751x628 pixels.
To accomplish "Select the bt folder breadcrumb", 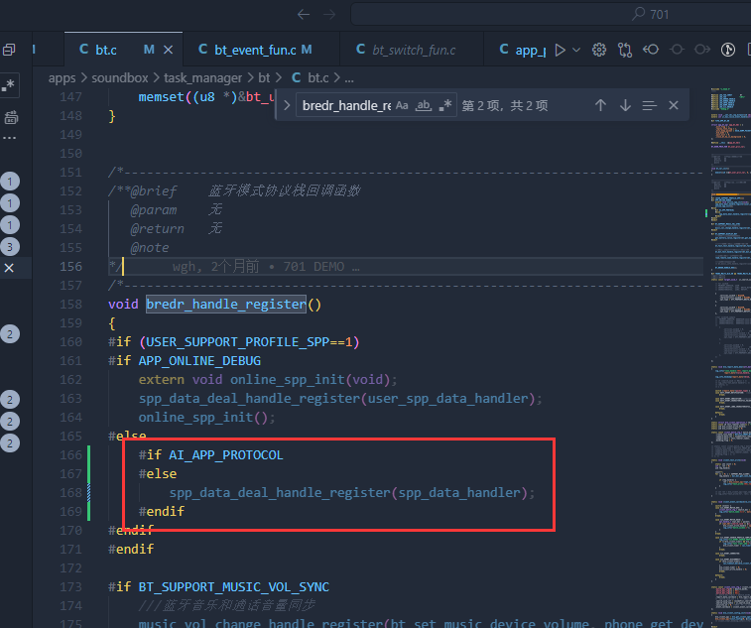I will click(x=264, y=78).
